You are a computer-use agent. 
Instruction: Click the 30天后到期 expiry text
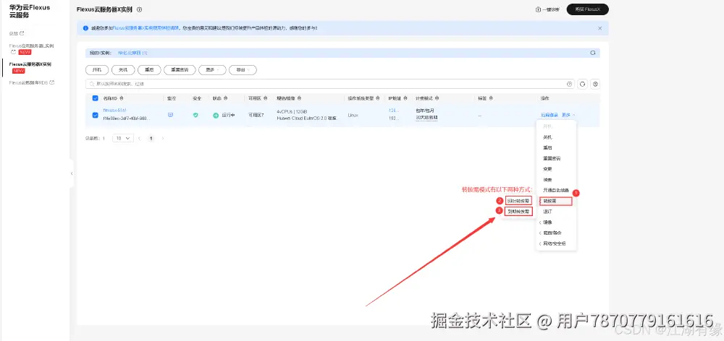coord(426,118)
